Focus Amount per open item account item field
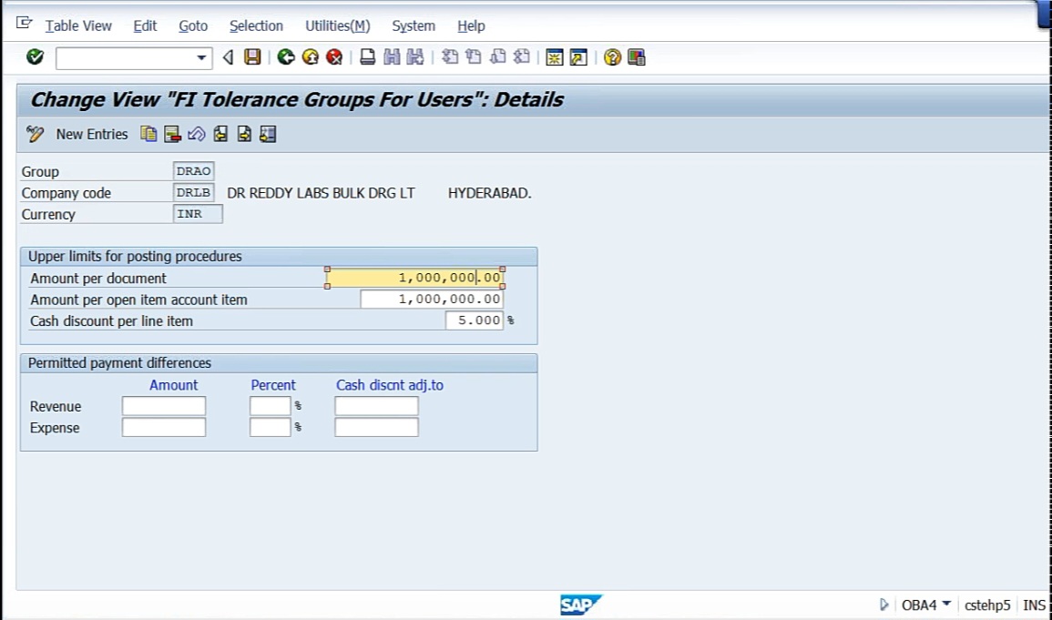 click(432, 299)
